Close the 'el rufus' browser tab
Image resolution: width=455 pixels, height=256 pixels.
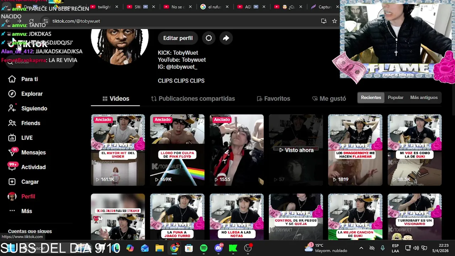coord(227,7)
